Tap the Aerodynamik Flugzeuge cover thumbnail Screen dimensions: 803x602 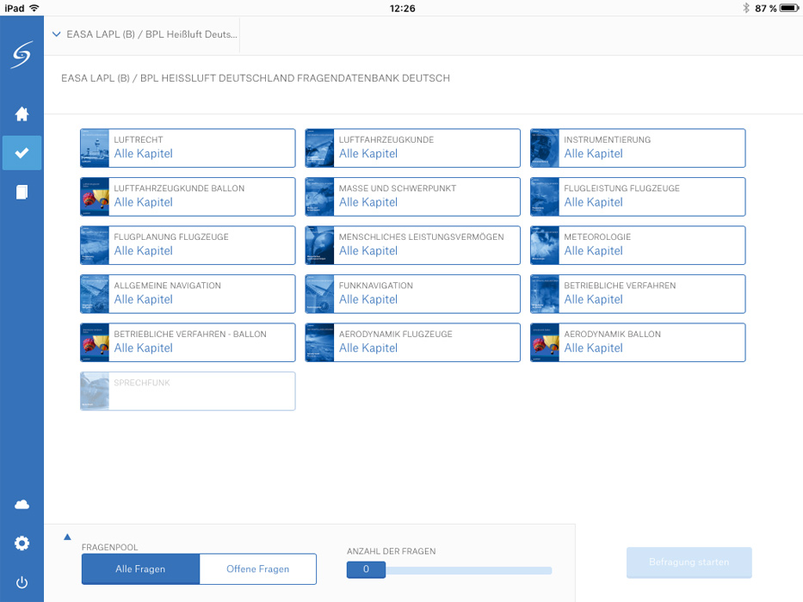319,342
